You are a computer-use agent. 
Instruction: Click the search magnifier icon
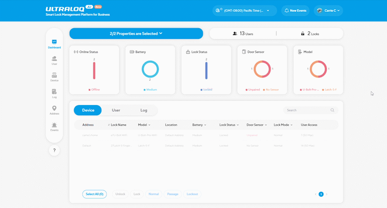pos(332,110)
